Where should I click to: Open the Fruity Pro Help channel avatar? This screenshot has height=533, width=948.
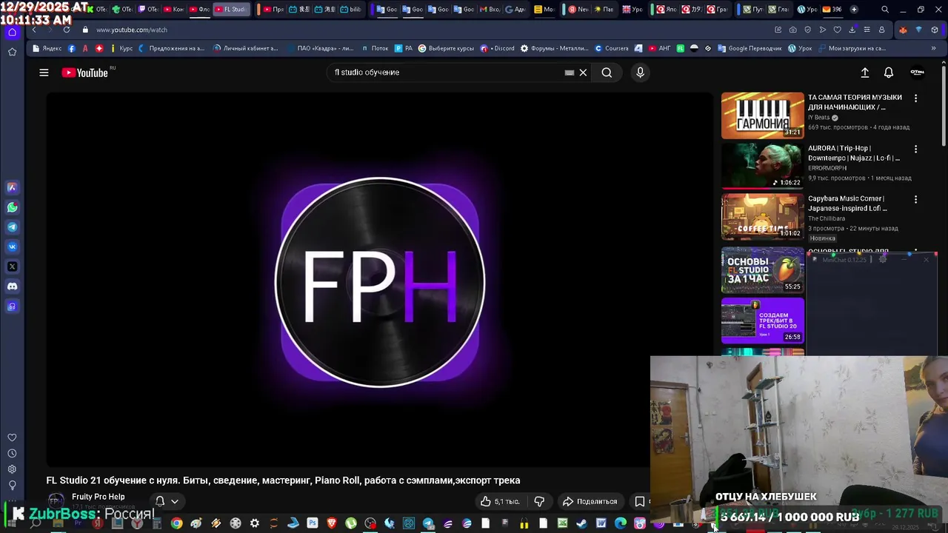point(56,501)
